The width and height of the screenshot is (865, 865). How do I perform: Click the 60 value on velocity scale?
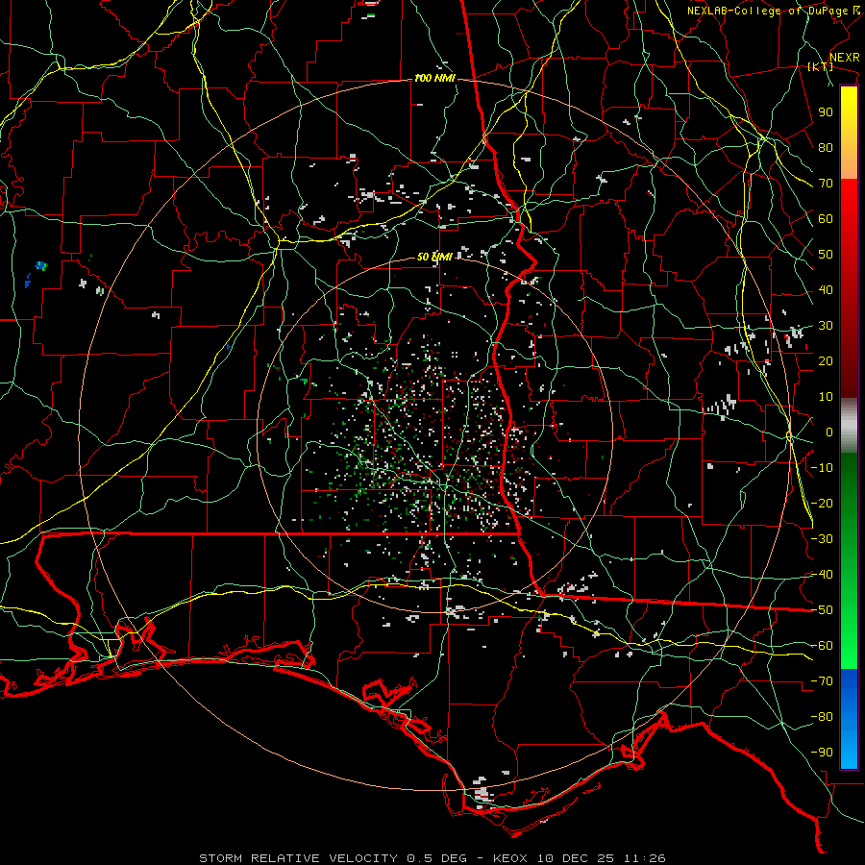click(x=826, y=218)
